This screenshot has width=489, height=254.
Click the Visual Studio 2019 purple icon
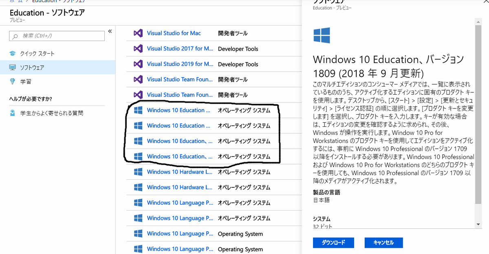point(138,64)
